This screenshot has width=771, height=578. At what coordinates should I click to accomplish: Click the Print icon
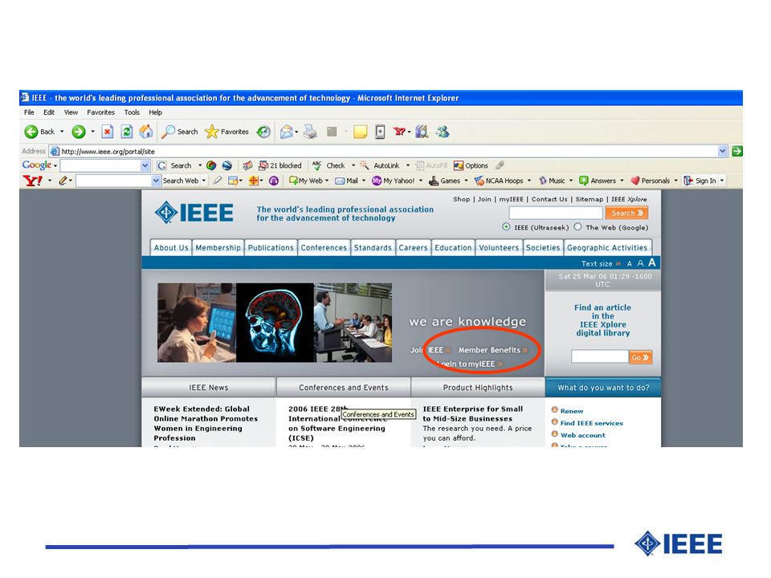[310, 132]
